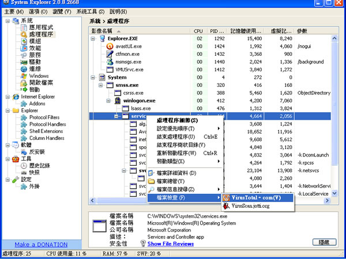Collapse the winlogon.exe process branch
The image size is (346, 259).
(x=108, y=101)
